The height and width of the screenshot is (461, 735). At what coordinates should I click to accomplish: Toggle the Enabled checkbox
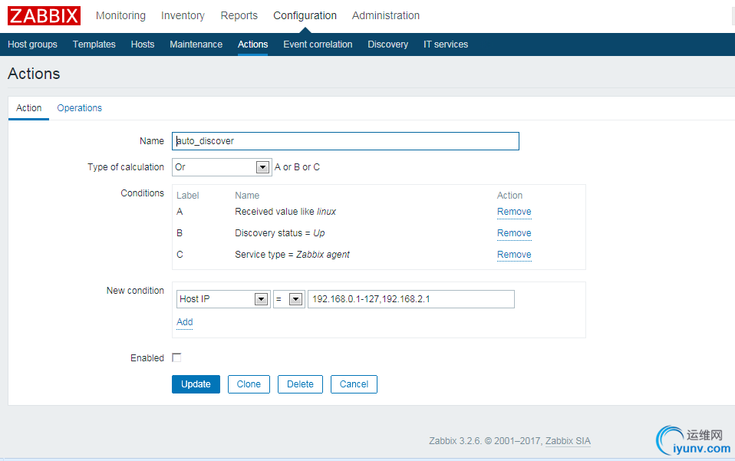(176, 358)
